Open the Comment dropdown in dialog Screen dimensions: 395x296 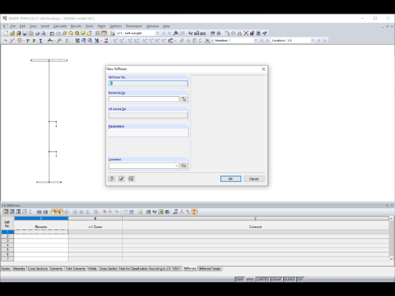(177, 166)
